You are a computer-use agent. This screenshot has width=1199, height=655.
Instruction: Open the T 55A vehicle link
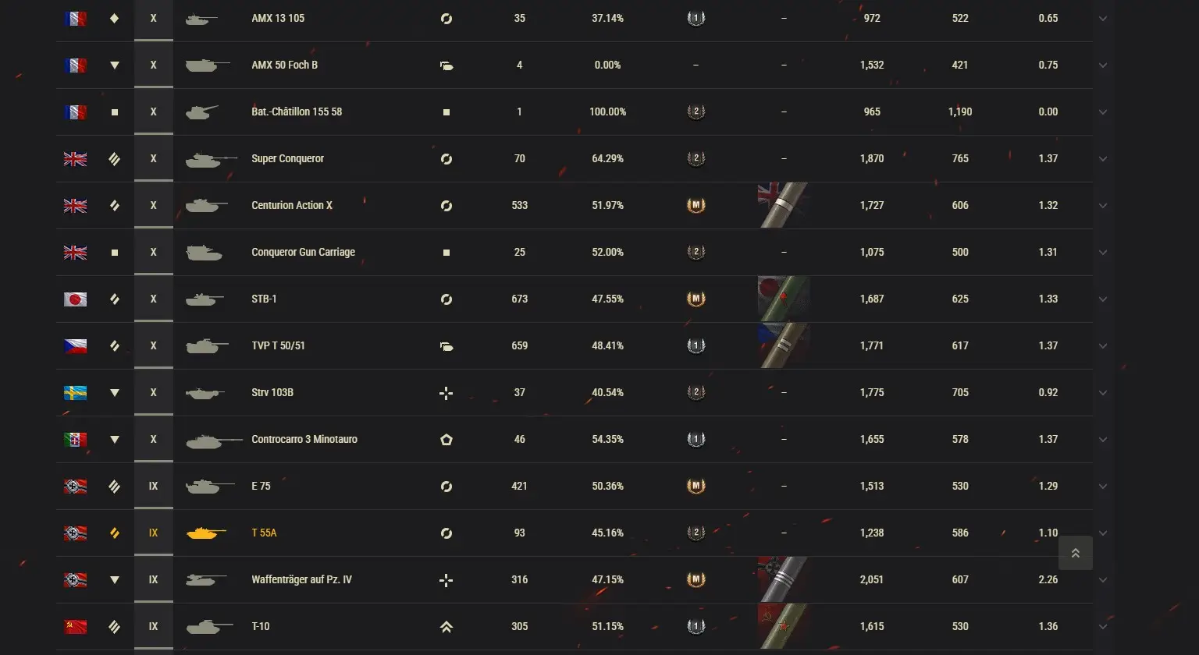click(264, 533)
